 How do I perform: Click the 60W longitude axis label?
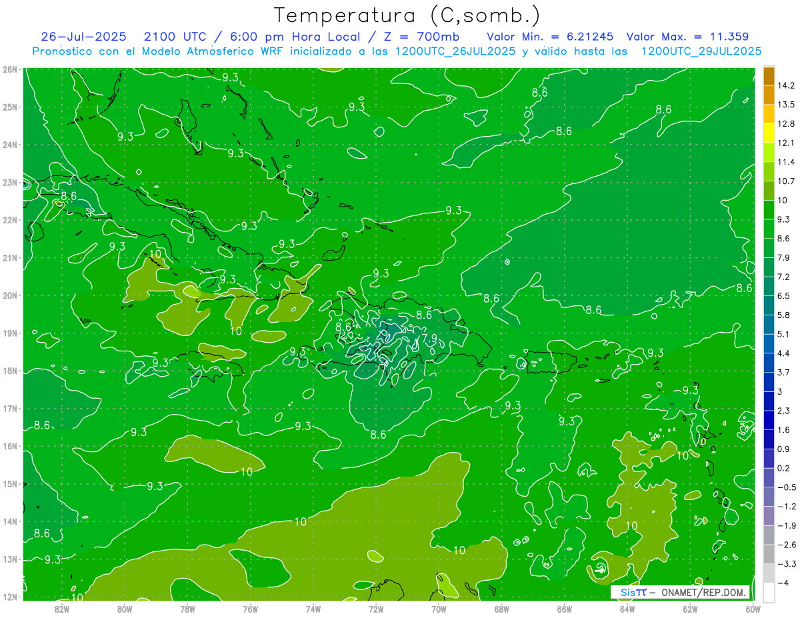point(753,609)
